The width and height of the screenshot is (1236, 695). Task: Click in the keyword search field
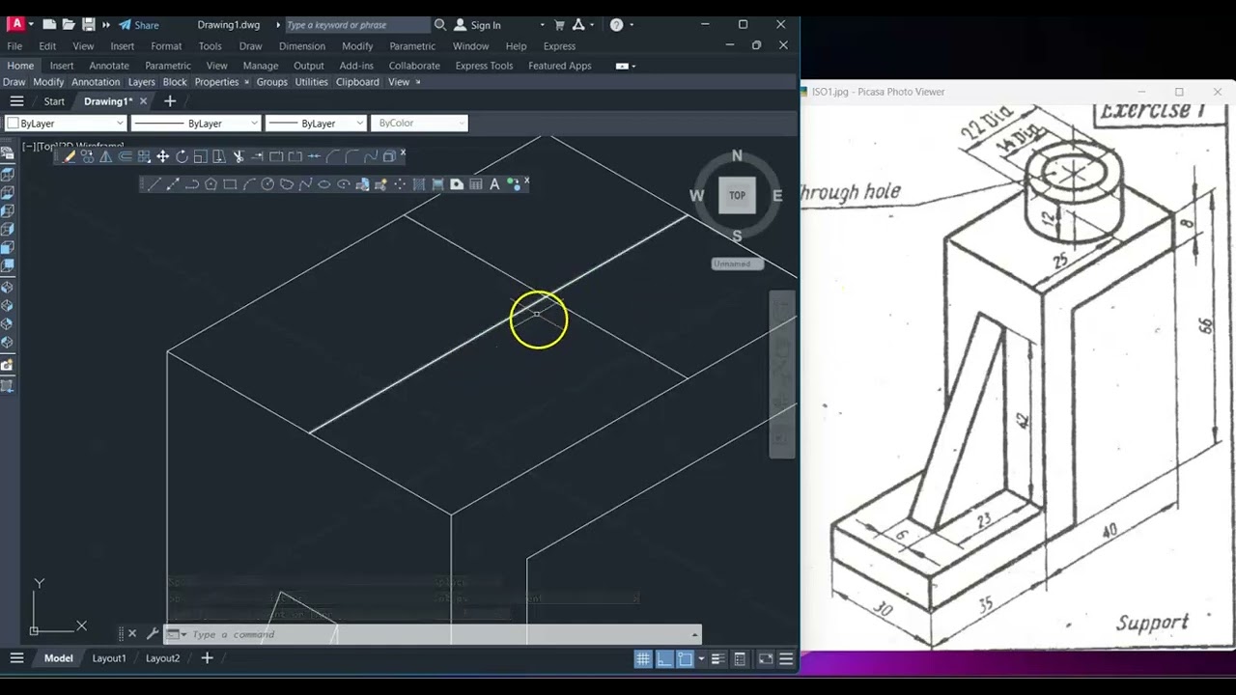pyautogui.click(x=357, y=25)
